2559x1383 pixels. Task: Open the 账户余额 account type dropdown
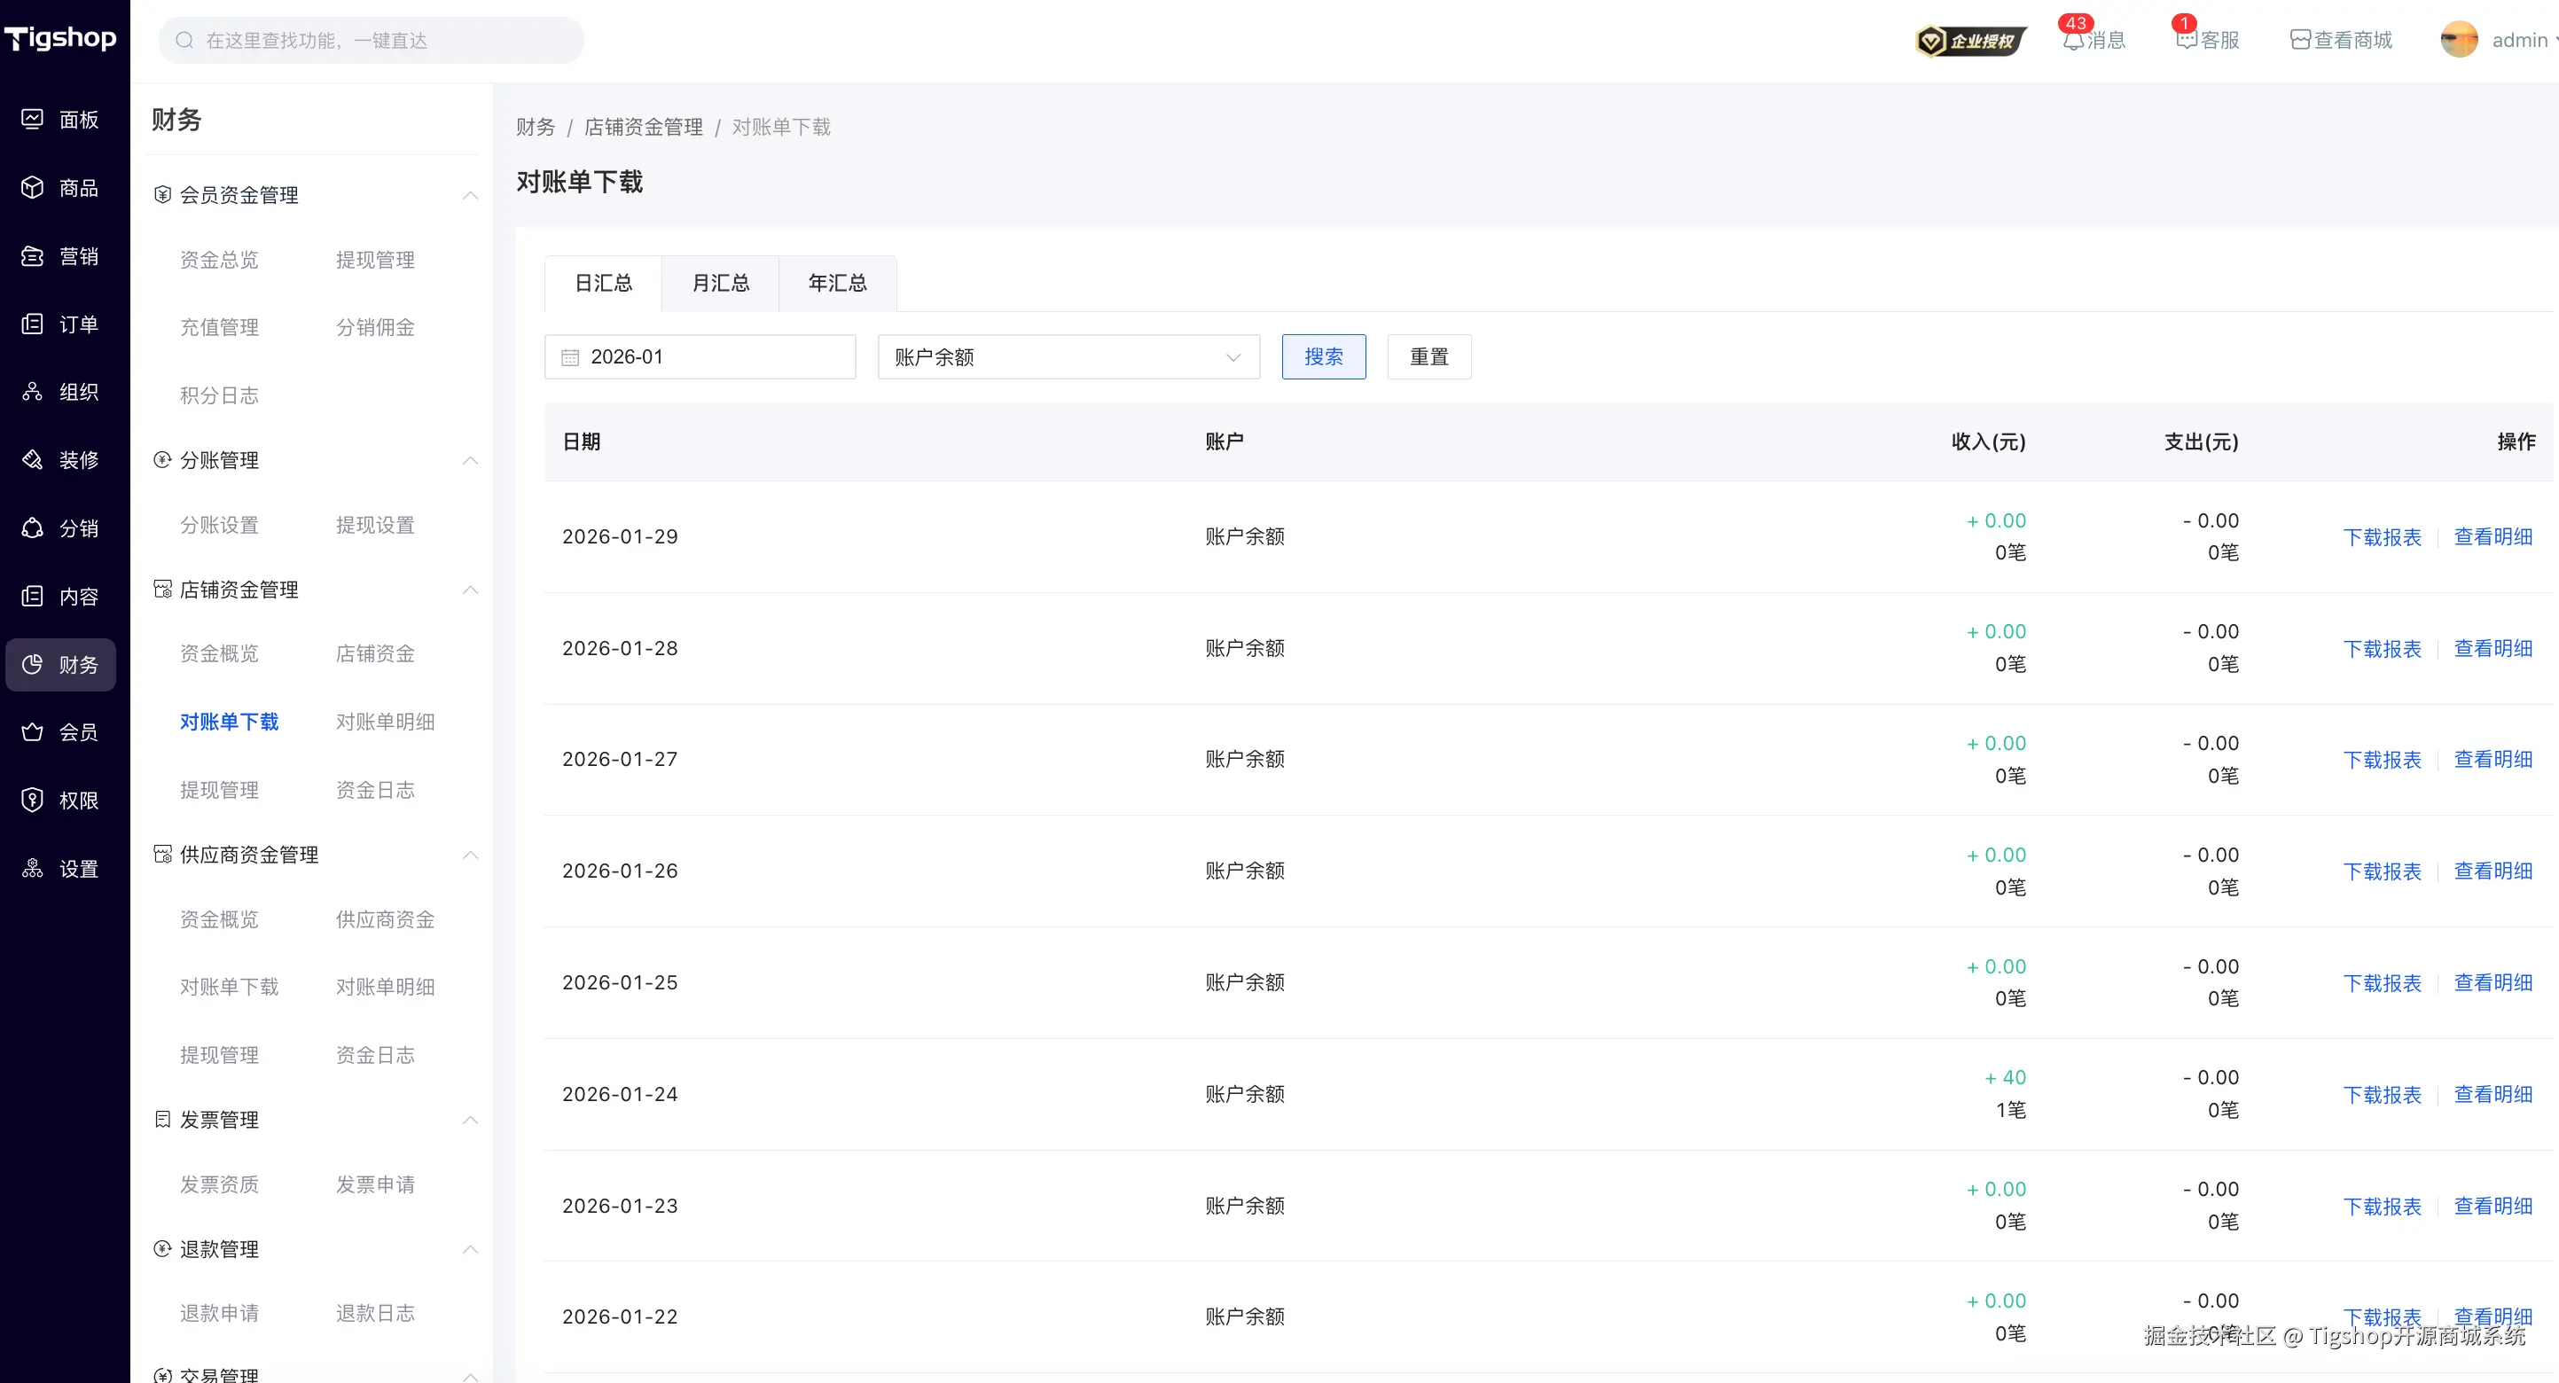click(x=1068, y=357)
